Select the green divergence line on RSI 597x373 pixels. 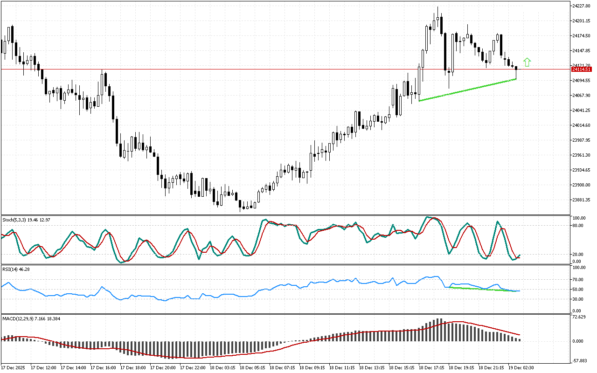480,289
